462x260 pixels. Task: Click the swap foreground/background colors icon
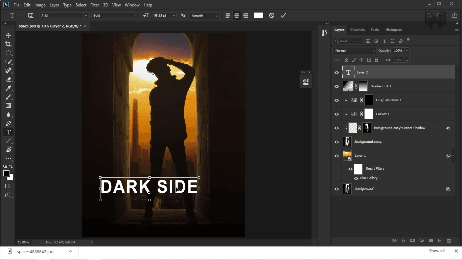click(11, 167)
